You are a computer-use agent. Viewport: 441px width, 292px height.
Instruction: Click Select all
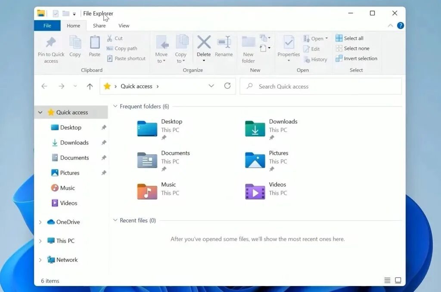click(349, 38)
